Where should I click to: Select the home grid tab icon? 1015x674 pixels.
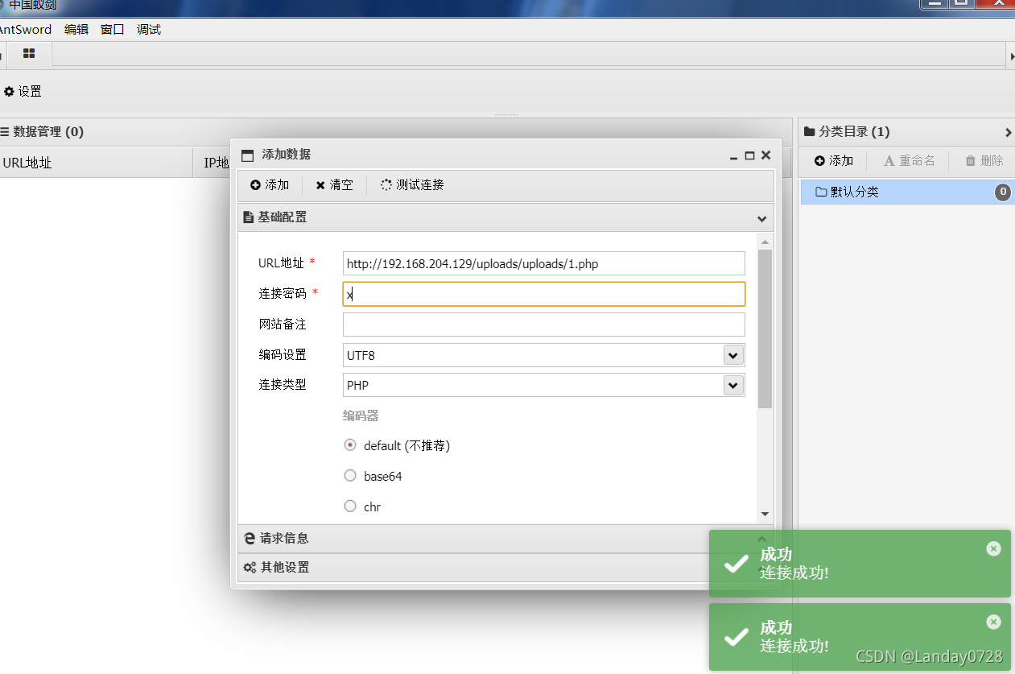click(29, 54)
